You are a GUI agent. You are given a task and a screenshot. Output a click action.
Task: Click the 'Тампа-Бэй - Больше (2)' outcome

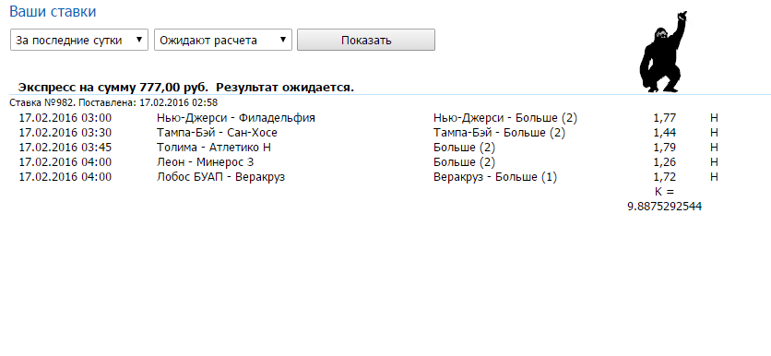point(500,133)
